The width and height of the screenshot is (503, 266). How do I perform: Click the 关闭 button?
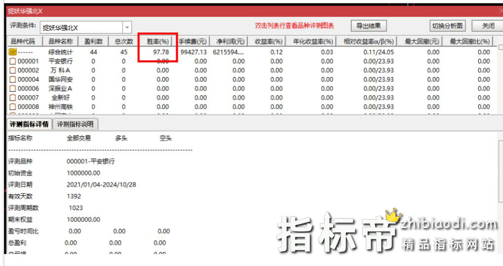click(x=488, y=26)
